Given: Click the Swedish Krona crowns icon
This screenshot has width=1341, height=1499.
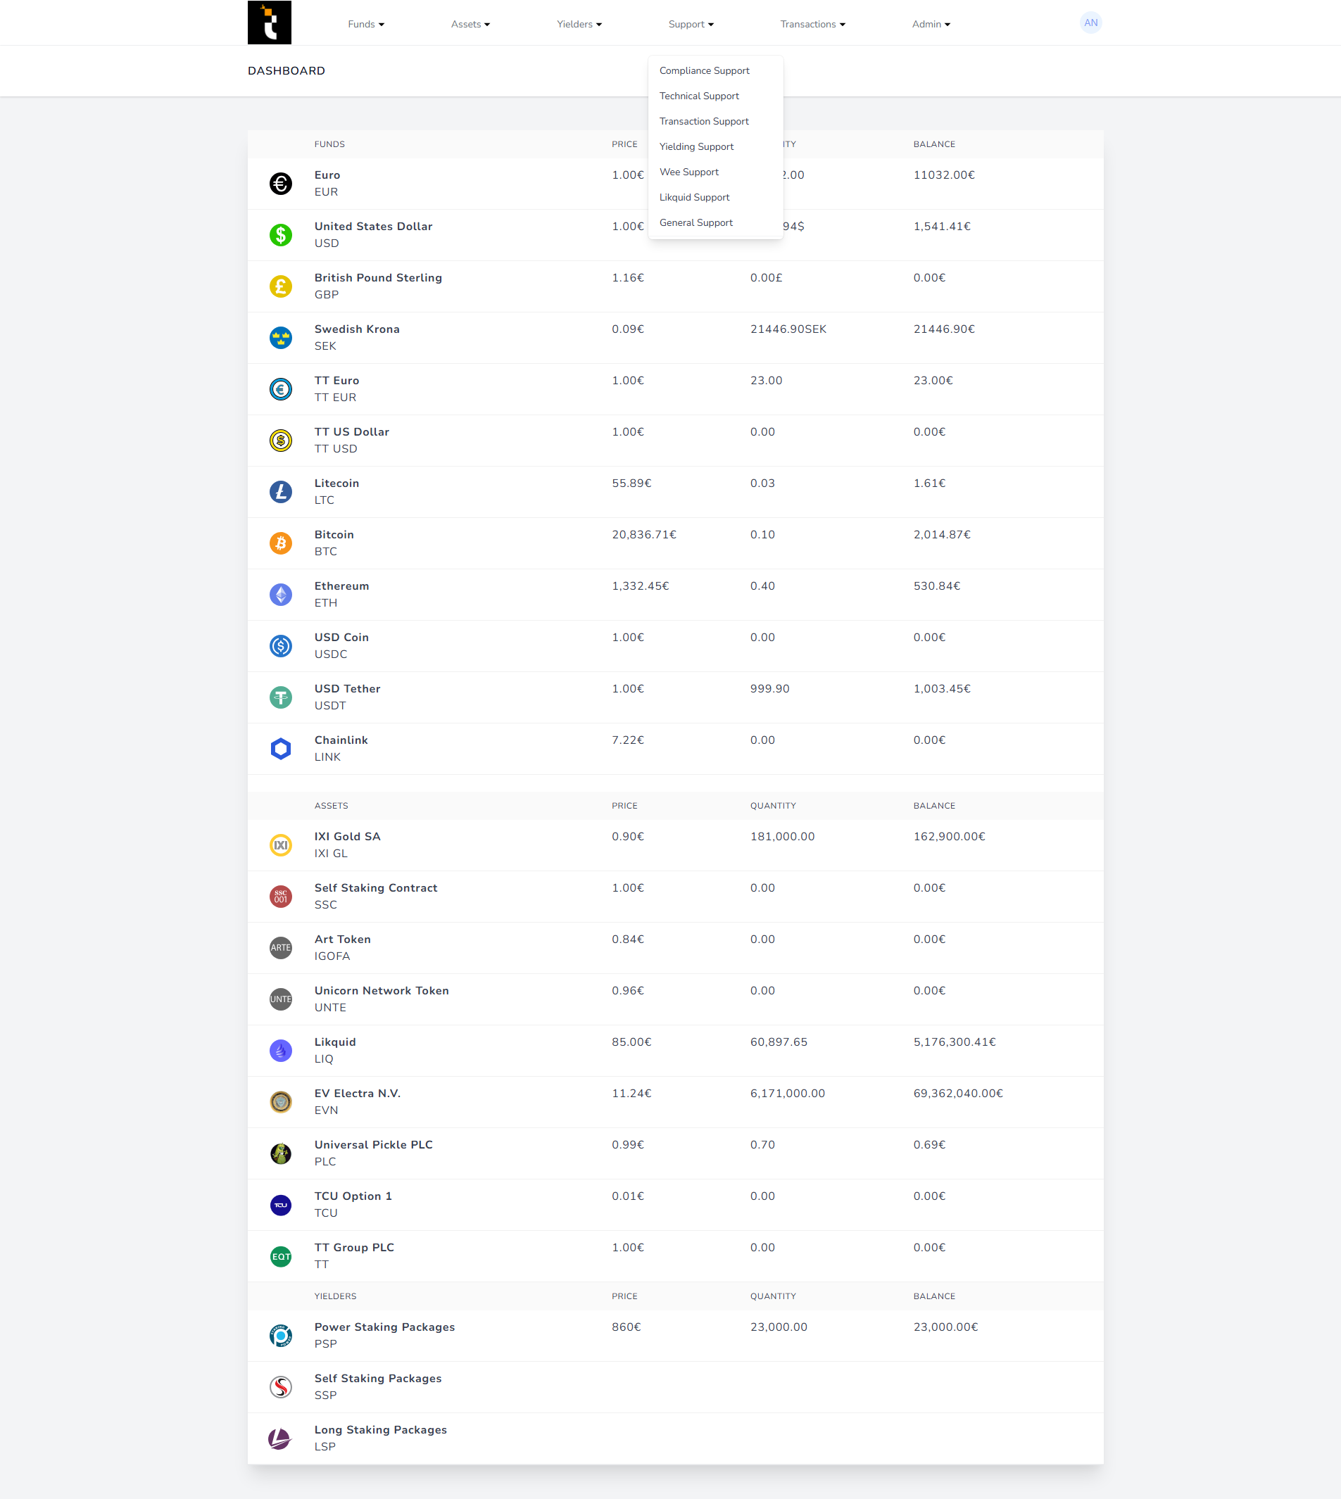Looking at the screenshot, I should (x=281, y=338).
